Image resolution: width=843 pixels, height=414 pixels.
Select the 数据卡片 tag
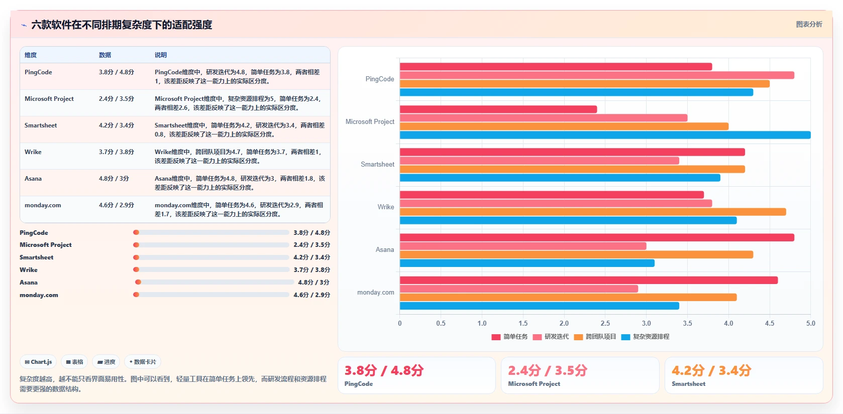pos(143,362)
